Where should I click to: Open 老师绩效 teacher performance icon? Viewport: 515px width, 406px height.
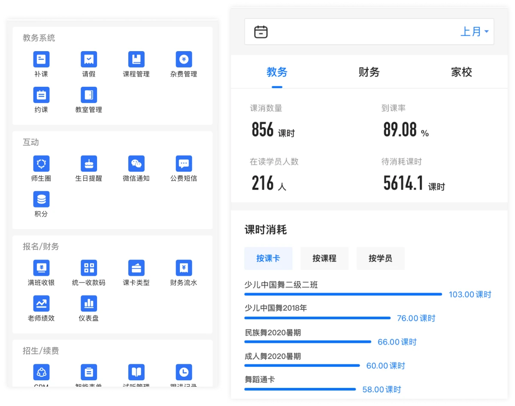[41, 304]
